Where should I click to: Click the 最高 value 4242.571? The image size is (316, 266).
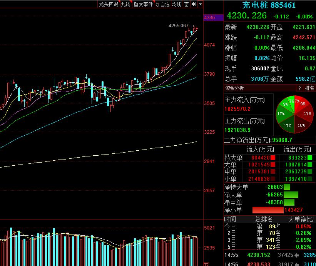click(x=304, y=37)
